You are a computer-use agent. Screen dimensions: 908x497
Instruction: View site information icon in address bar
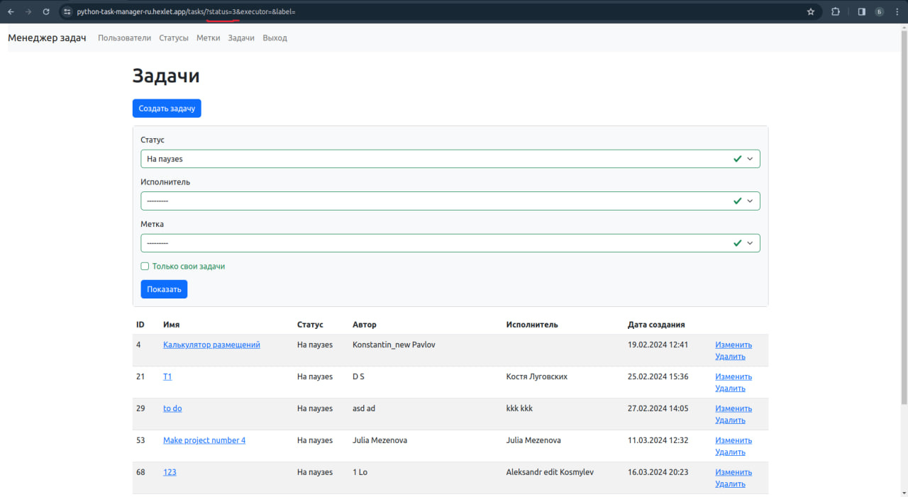pyautogui.click(x=67, y=11)
